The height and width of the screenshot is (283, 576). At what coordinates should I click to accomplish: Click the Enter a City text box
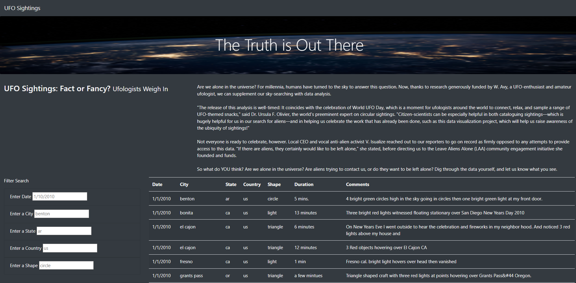[61, 213]
